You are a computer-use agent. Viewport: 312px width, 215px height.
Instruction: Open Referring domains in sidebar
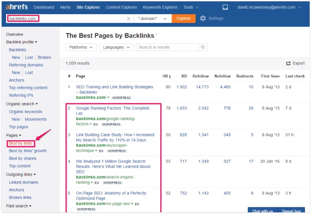[26, 65]
